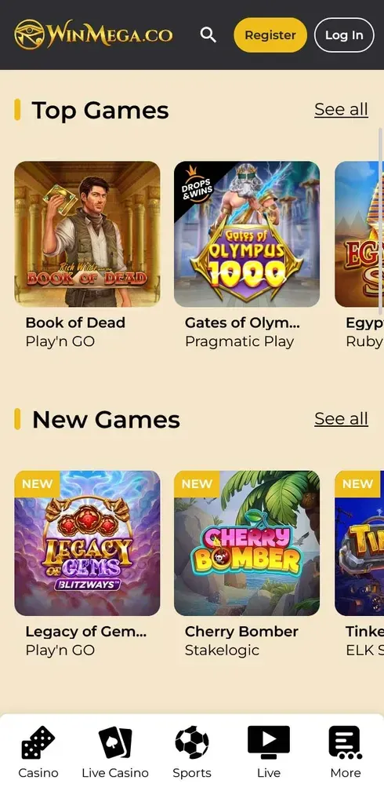See all Top Games

pos(341,110)
